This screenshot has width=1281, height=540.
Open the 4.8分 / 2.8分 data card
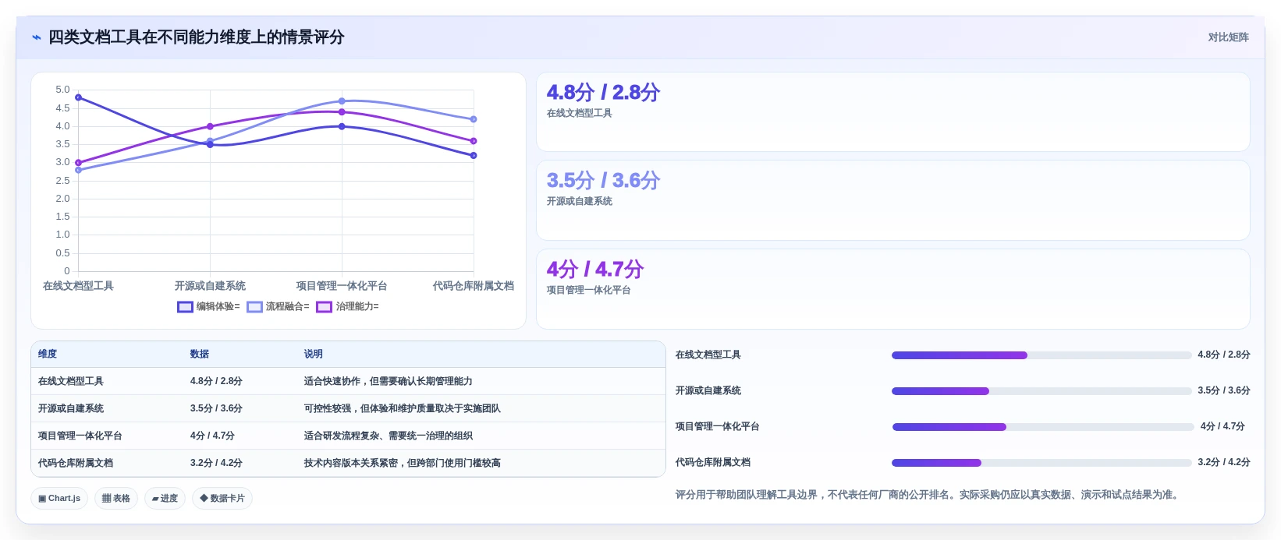pos(892,112)
